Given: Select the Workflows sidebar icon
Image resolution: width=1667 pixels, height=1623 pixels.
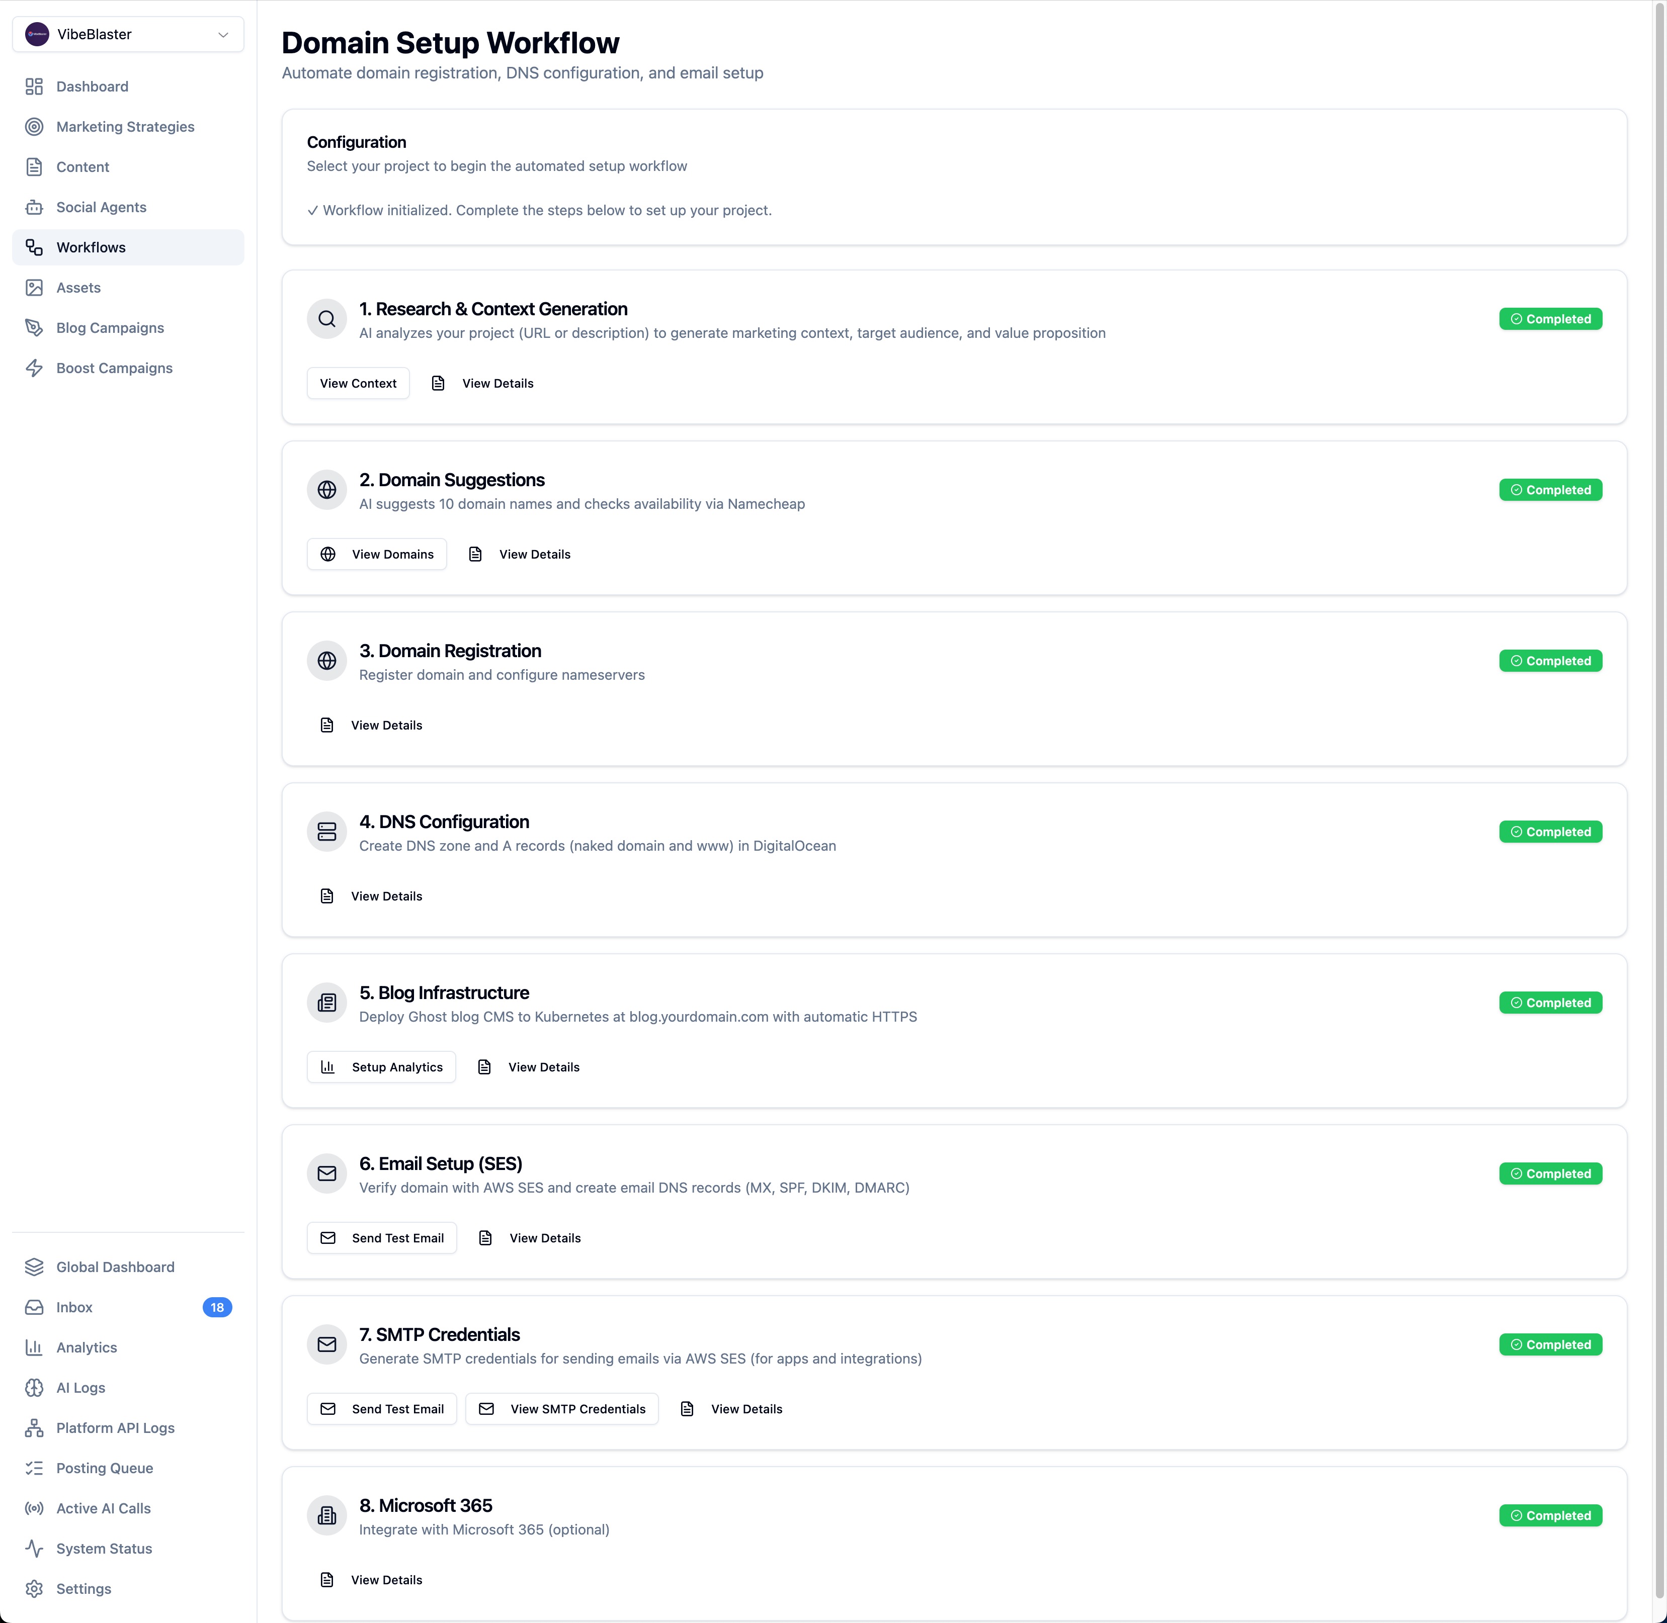Looking at the screenshot, I should pyautogui.click(x=34, y=247).
